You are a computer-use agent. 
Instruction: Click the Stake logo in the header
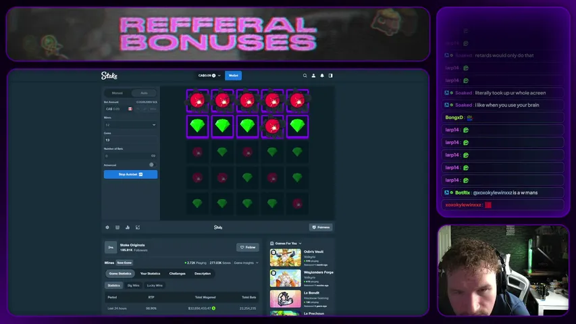[x=109, y=76]
